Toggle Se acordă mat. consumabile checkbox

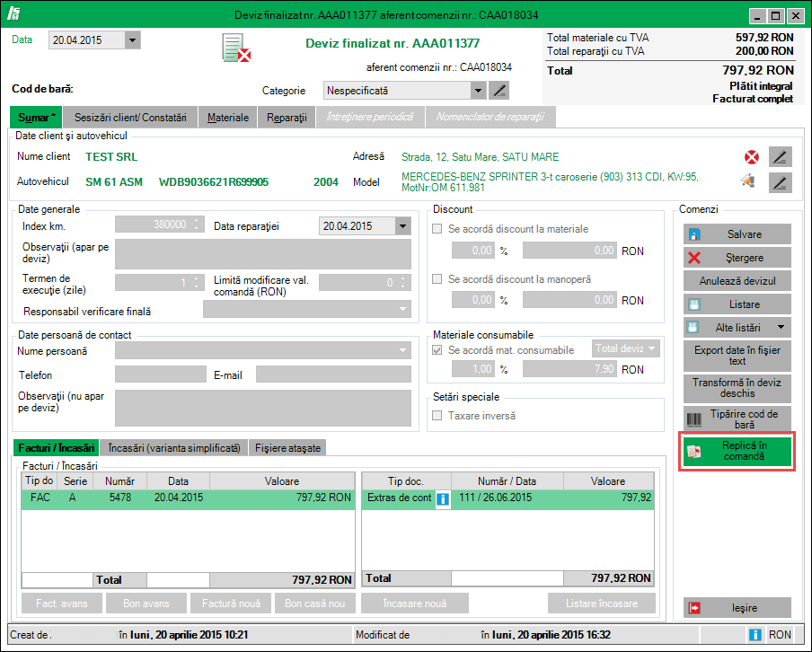click(x=437, y=350)
